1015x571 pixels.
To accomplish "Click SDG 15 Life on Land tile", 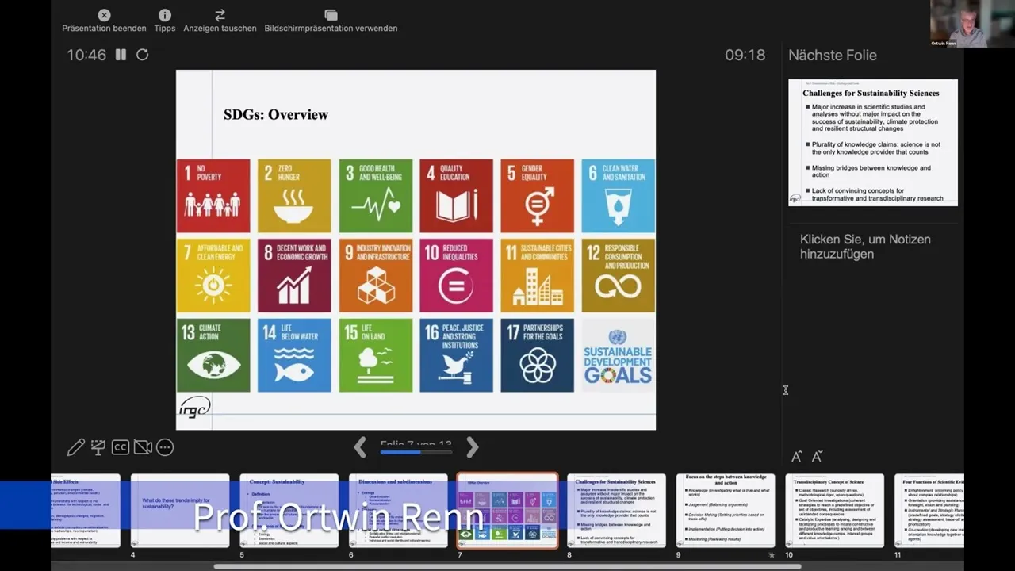I will (x=376, y=355).
